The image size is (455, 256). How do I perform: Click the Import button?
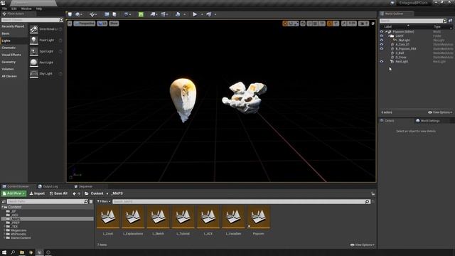coord(37,193)
